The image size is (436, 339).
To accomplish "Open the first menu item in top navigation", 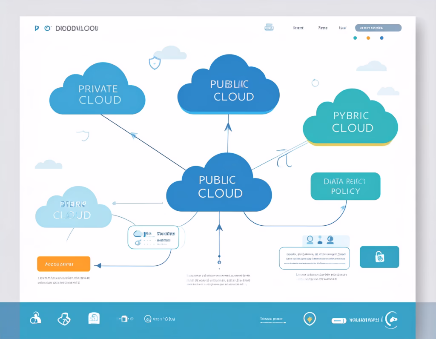I will (x=298, y=28).
